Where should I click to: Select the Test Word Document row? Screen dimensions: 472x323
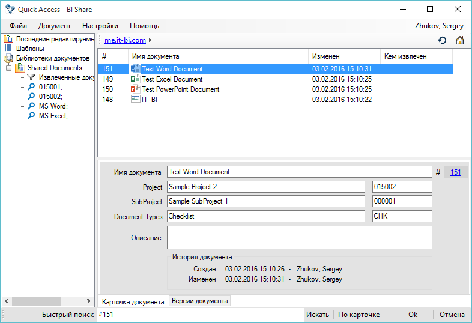click(x=276, y=68)
